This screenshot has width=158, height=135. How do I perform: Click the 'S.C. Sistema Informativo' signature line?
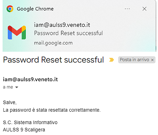click(x=30, y=122)
